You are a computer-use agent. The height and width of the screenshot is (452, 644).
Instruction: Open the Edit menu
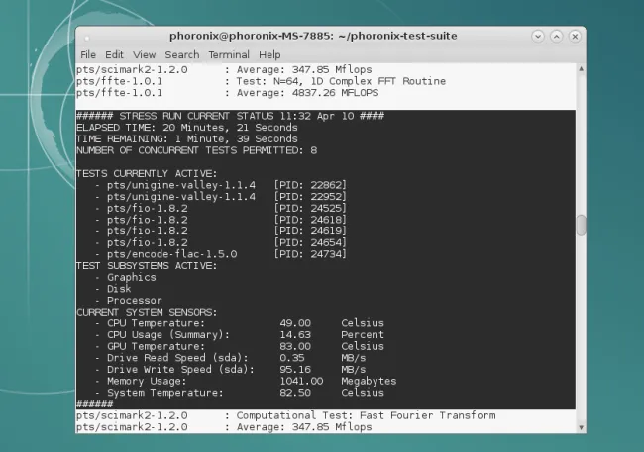[114, 55]
